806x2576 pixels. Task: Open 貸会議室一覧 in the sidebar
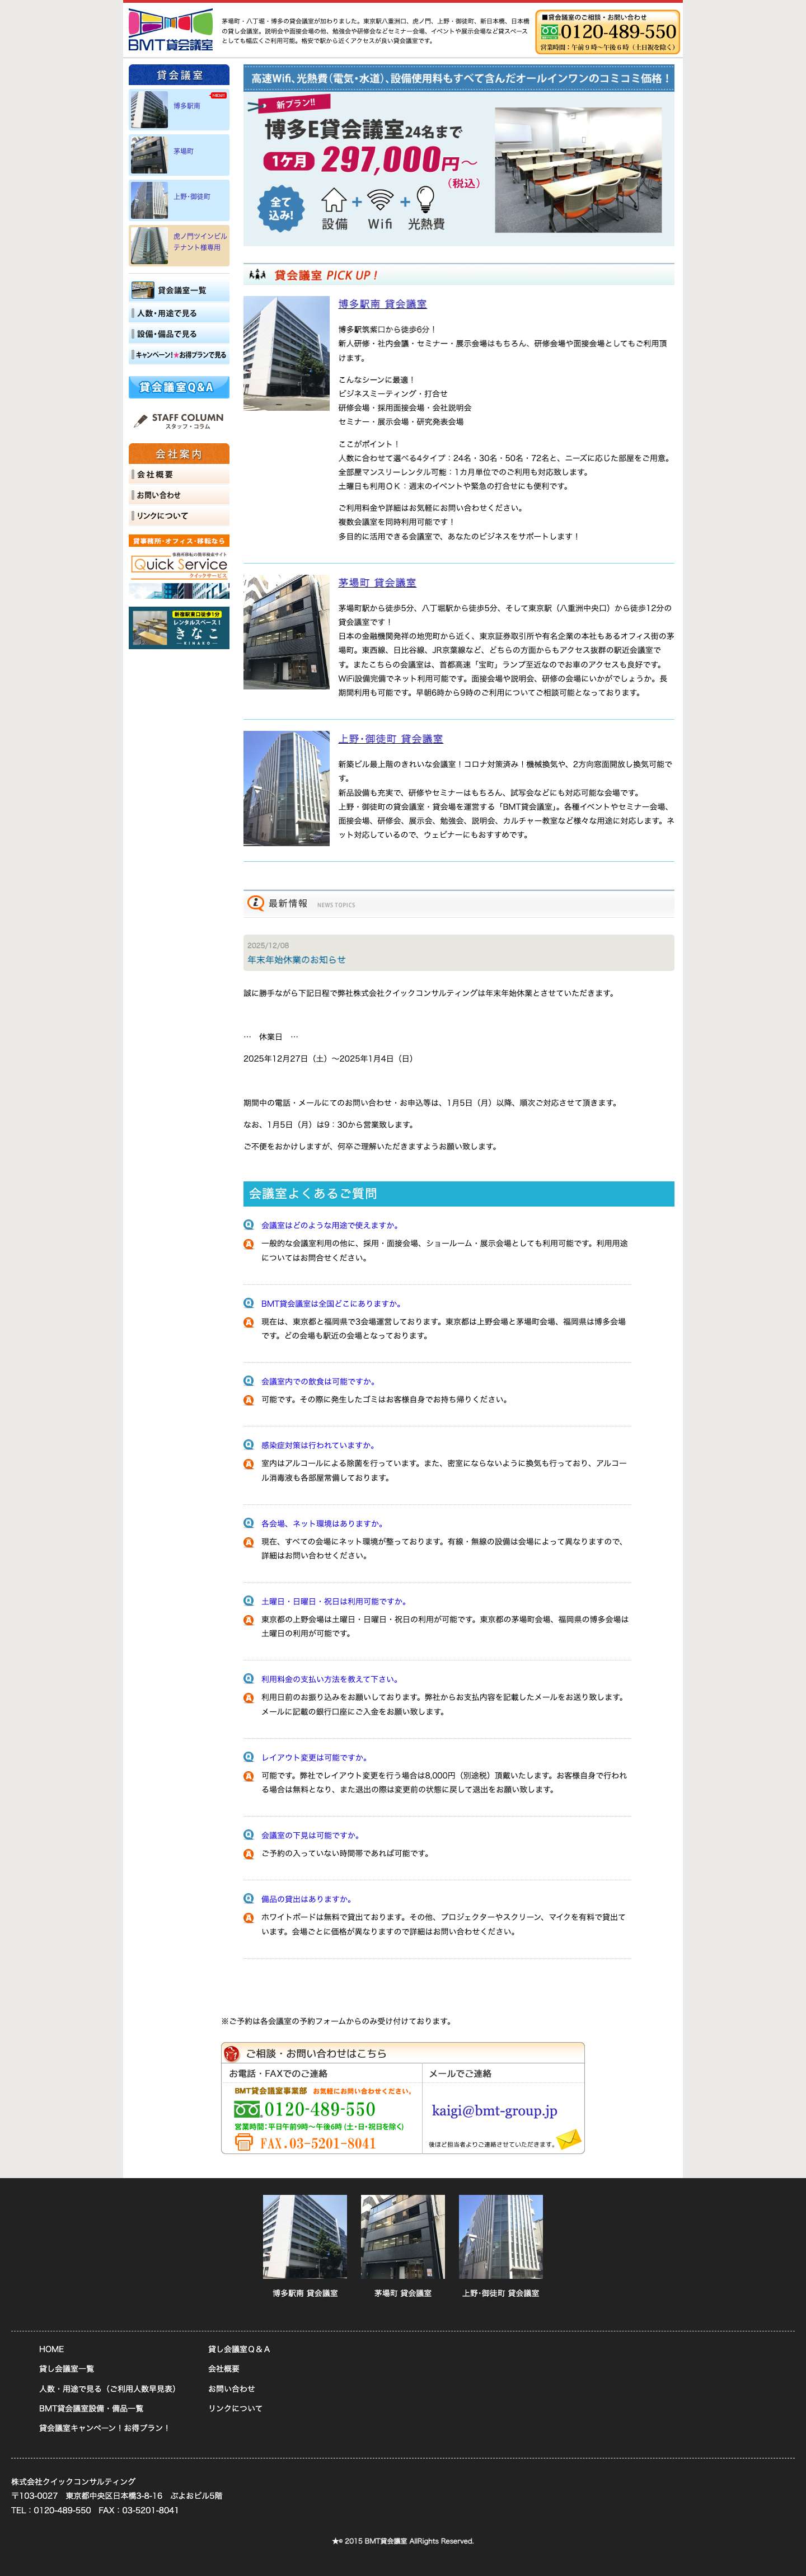(179, 291)
